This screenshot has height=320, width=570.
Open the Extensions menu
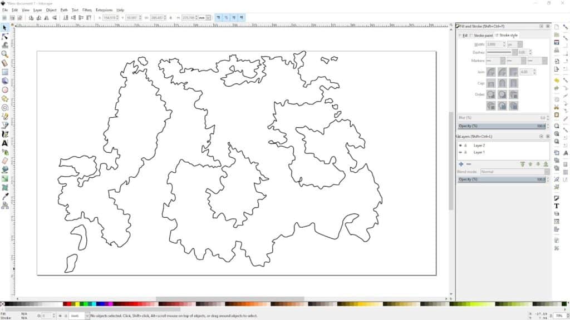(104, 10)
